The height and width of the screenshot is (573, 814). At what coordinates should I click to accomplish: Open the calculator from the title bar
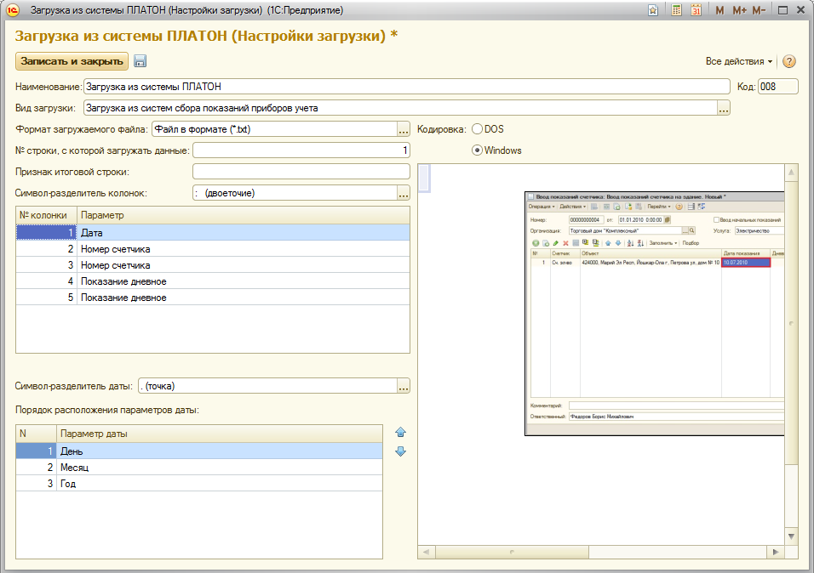(x=676, y=10)
